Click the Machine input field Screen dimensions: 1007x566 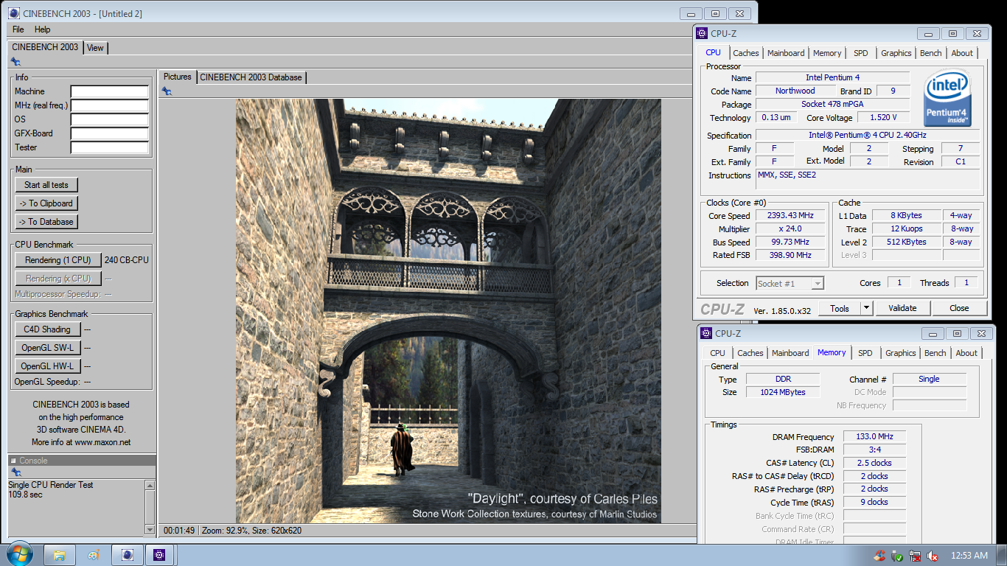point(110,92)
